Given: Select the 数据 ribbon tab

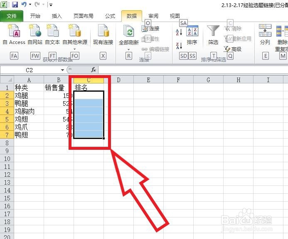Looking at the screenshot, I should [x=132, y=16].
